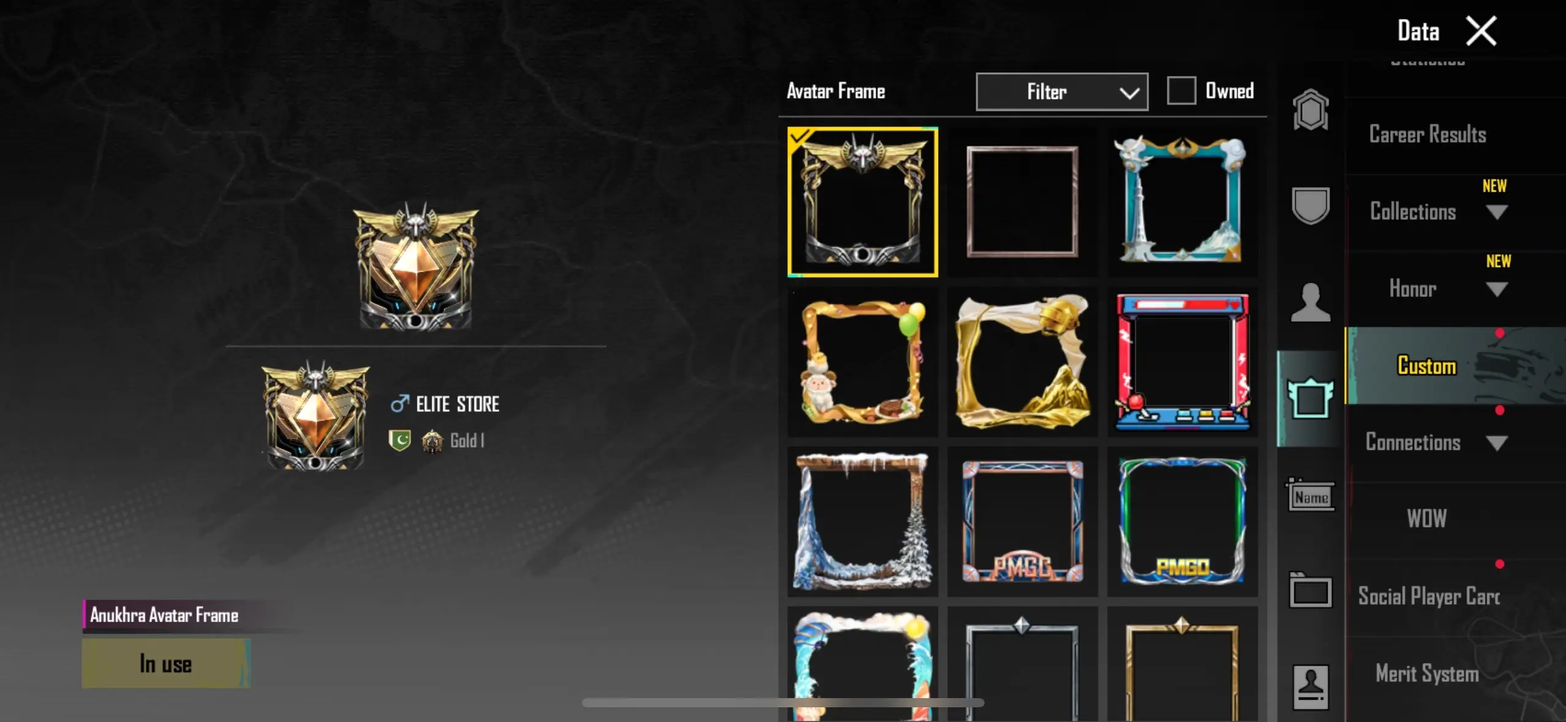
Task: Open the ID profile card icon
Action: pos(1311,687)
